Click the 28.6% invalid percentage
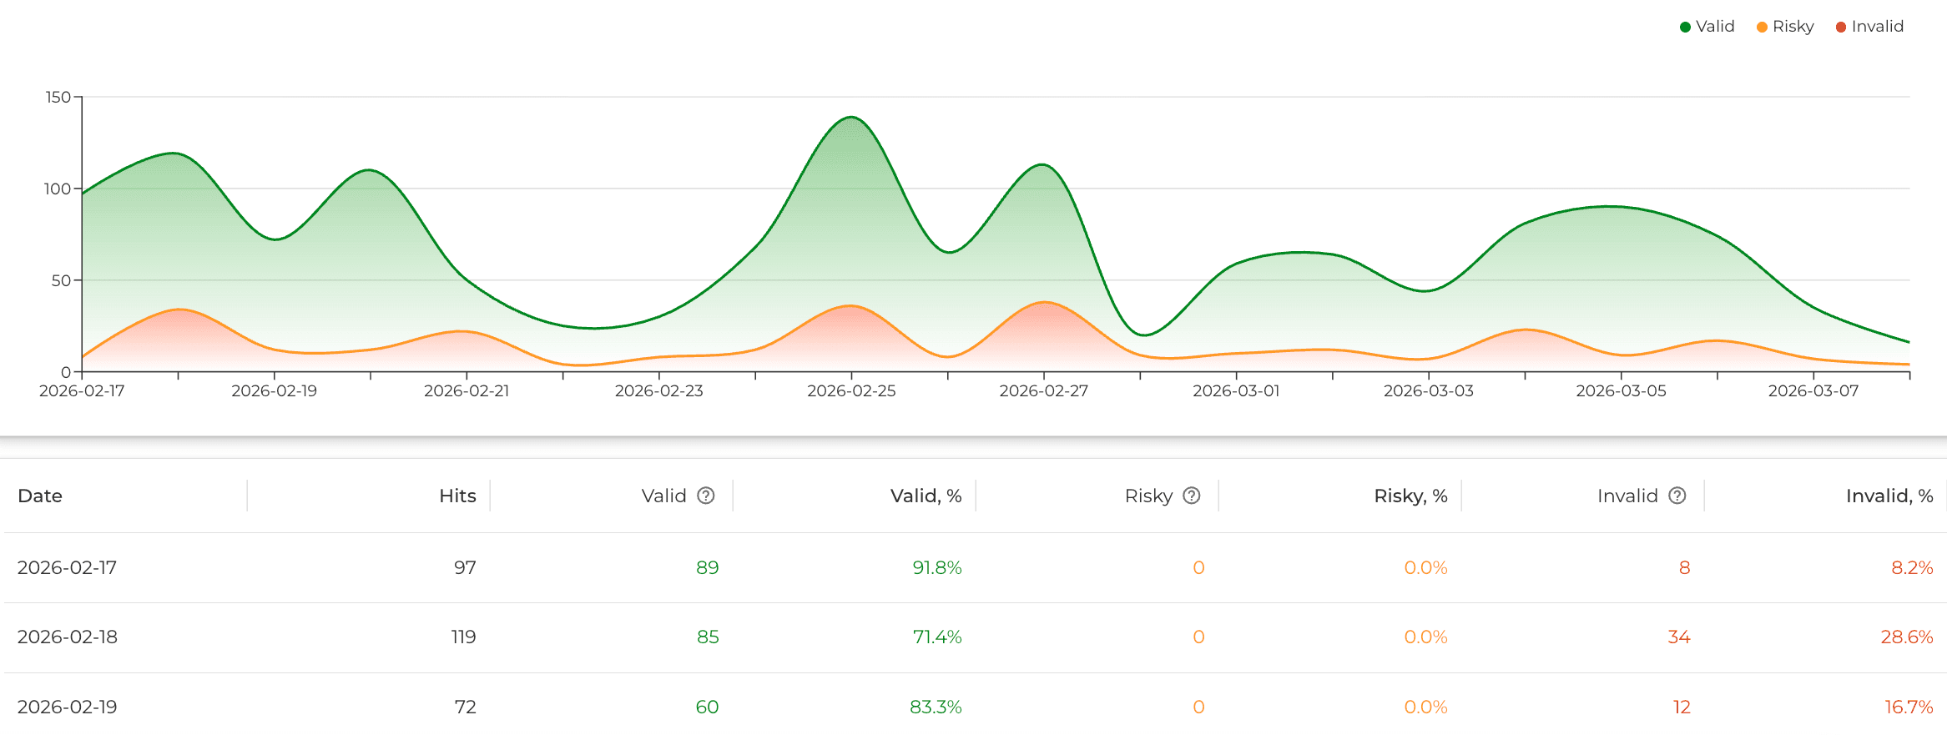The width and height of the screenshot is (1947, 735). pyautogui.click(x=1907, y=637)
